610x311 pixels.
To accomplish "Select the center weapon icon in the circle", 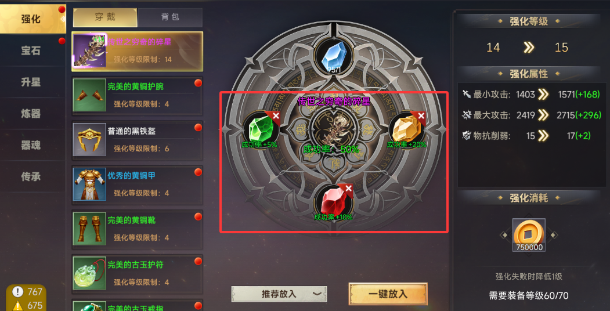I will tap(334, 129).
